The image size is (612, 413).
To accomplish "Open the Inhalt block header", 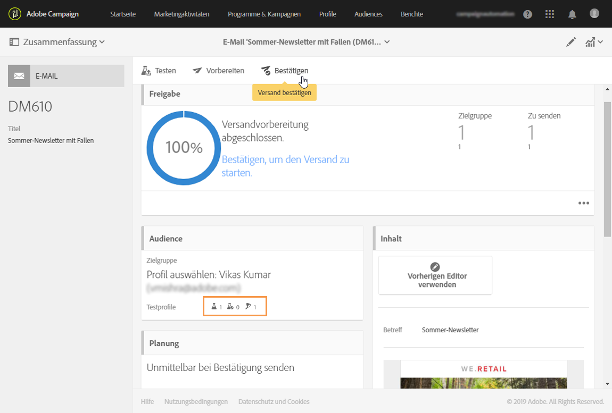I will pyautogui.click(x=484, y=239).
